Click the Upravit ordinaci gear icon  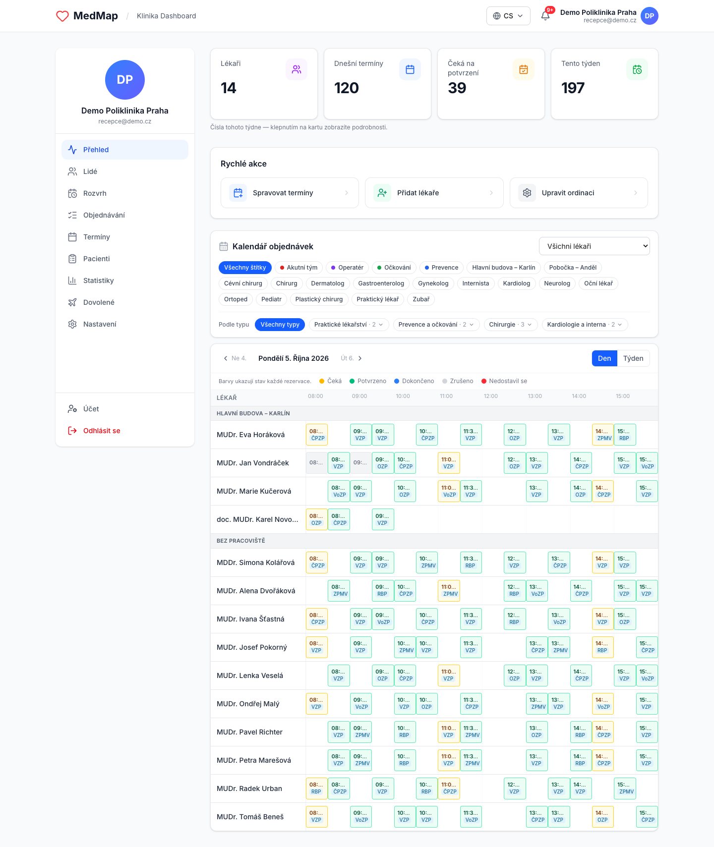pos(527,193)
